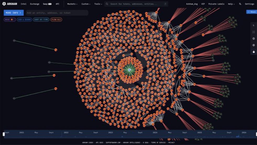The width and height of the screenshot is (257, 145).
Task: Open Settings
Action: click(249, 4)
